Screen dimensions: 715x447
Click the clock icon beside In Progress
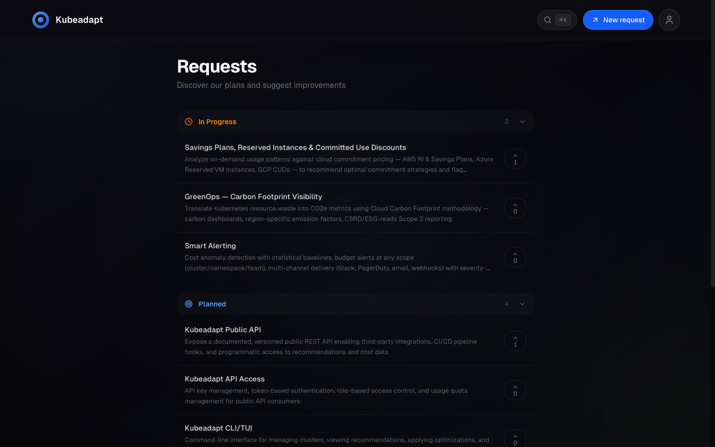(x=189, y=121)
